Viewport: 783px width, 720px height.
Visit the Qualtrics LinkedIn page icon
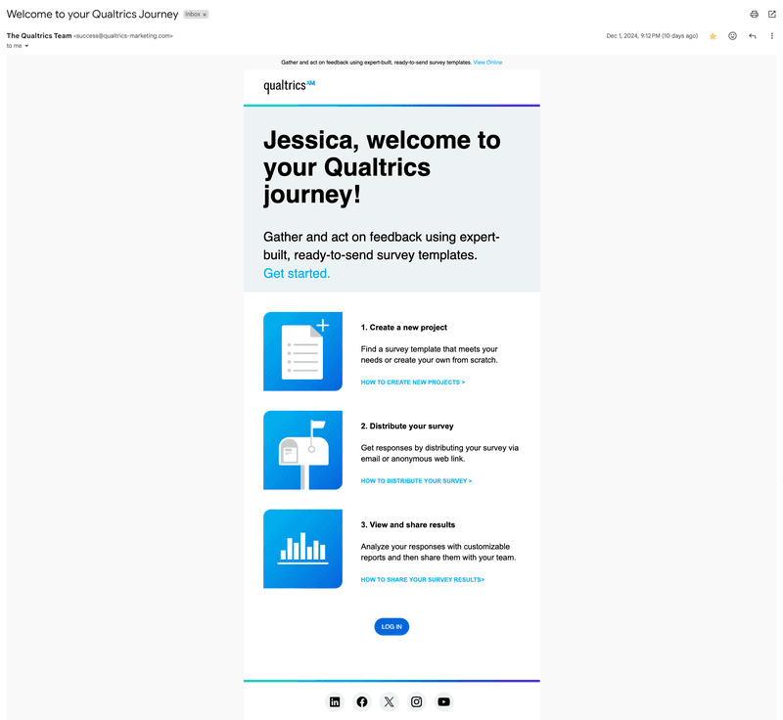click(335, 702)
